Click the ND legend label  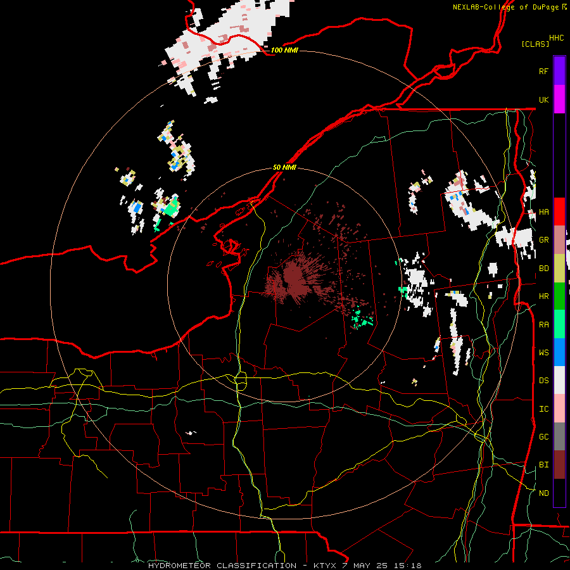tap(543, 493)
